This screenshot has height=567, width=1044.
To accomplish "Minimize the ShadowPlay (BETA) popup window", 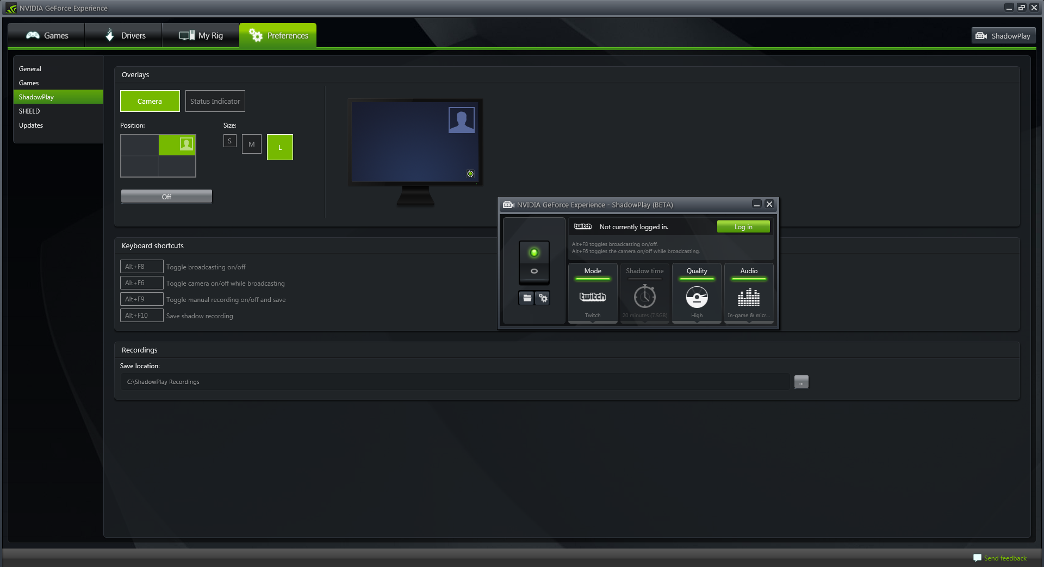I will [756, 204].
